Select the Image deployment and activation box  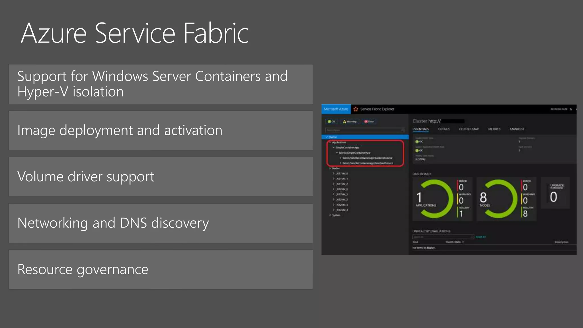(x=161, y=130)
